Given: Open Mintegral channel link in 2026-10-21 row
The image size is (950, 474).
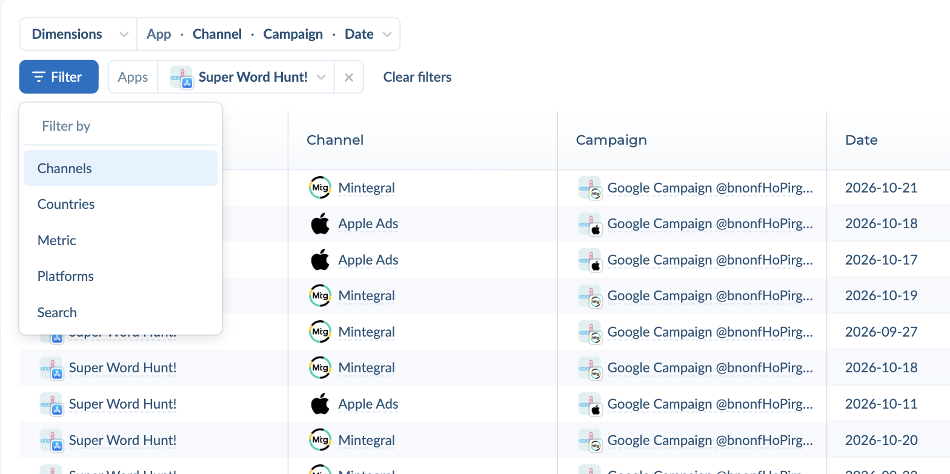Looking at the screenshot, I should click(367, 188).
